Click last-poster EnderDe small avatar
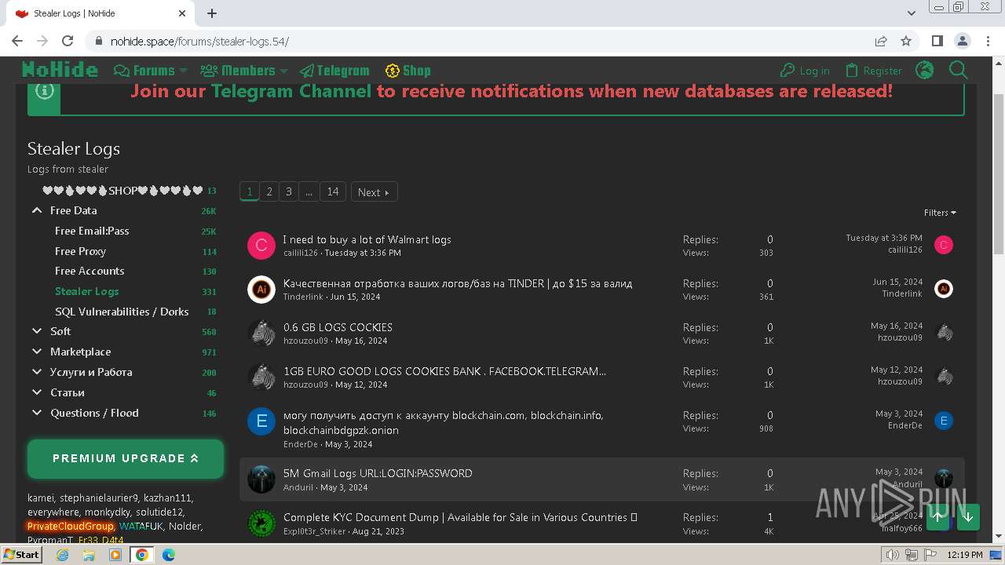The width and height of the screenshot is (1005, 565). (x=944, y=421)
